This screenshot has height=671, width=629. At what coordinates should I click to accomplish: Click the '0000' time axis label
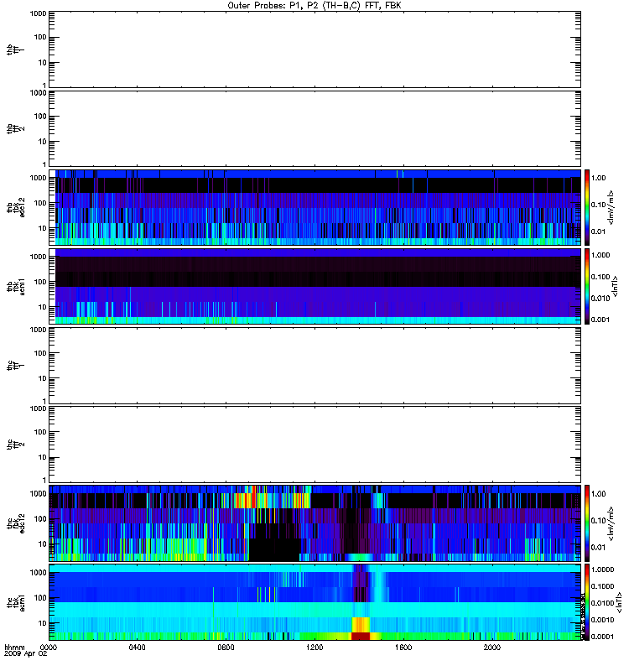coord(49,647)
